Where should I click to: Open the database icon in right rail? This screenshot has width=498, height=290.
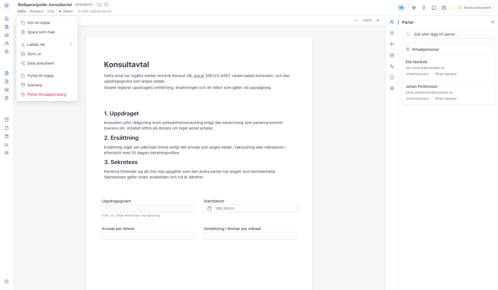tap(392, 55)
